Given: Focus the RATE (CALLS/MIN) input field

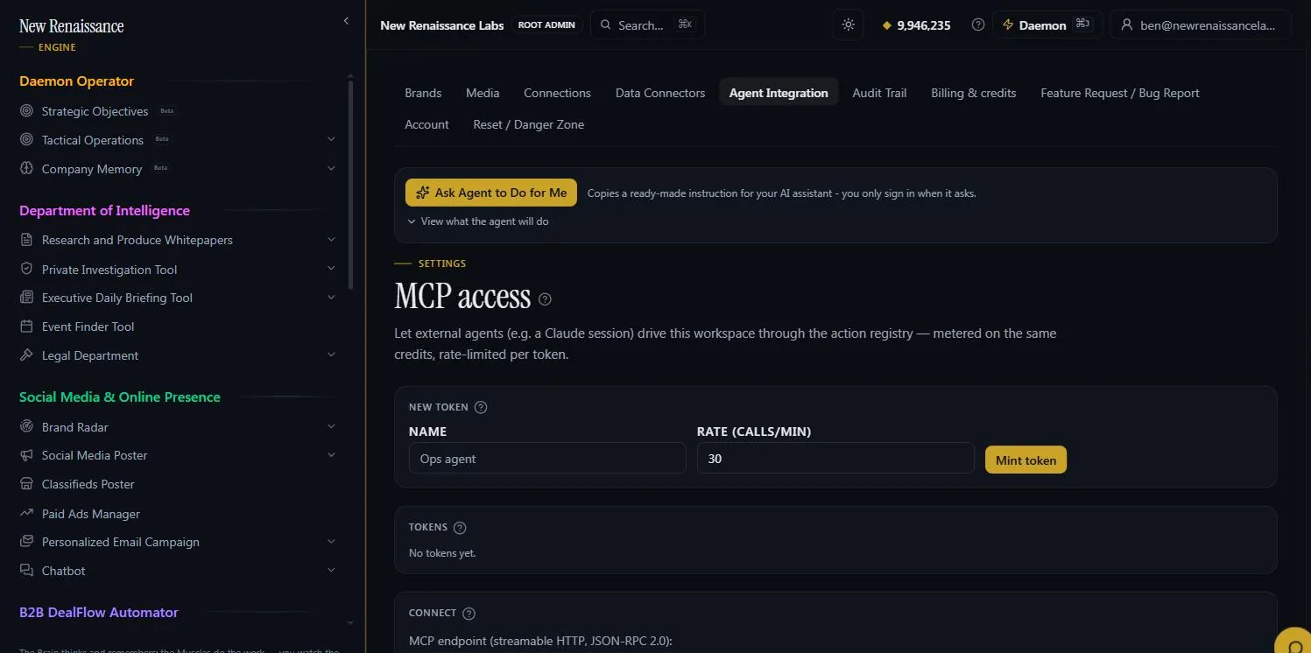Looking at the screenshot, I should (835, 458).
